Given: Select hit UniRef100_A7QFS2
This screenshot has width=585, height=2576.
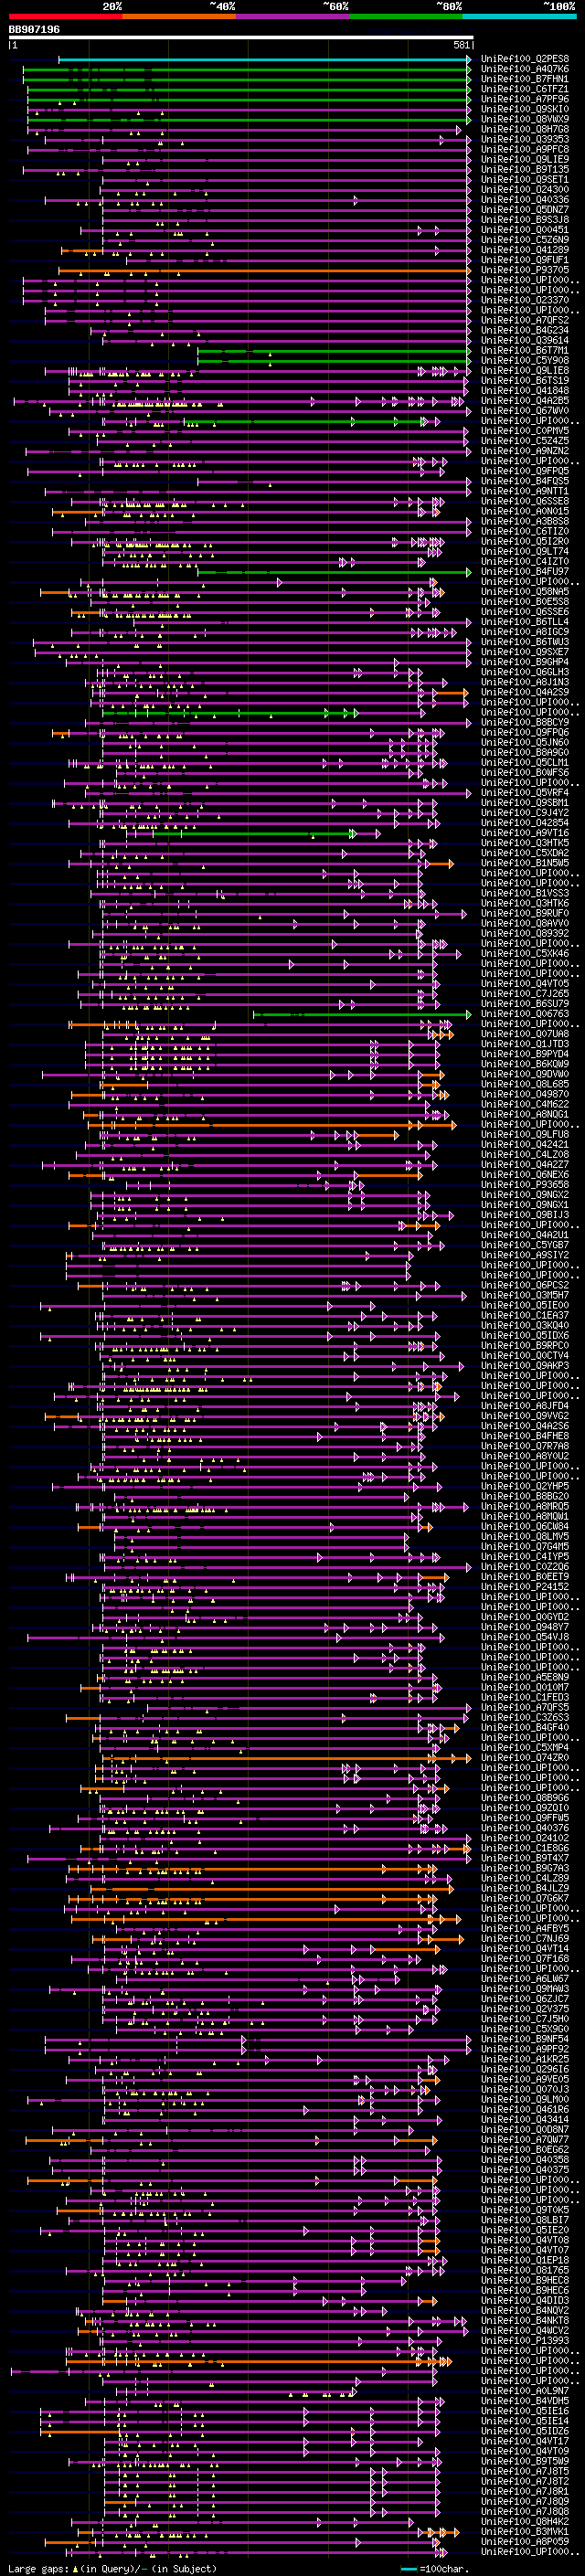Looking at the screenshot, I should pos(524,320).
